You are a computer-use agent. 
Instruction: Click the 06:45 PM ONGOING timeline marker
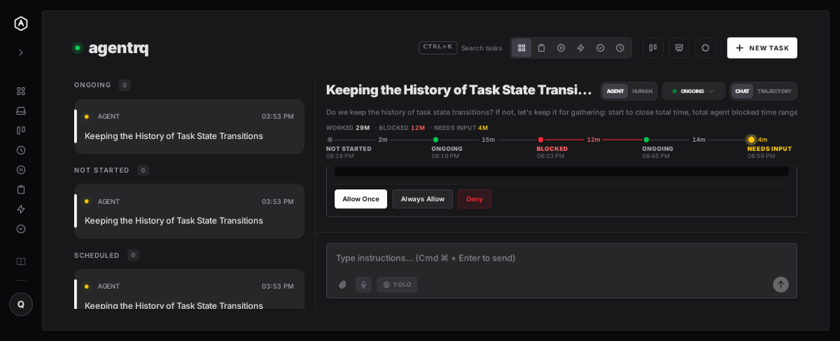(x=646, y=140)
